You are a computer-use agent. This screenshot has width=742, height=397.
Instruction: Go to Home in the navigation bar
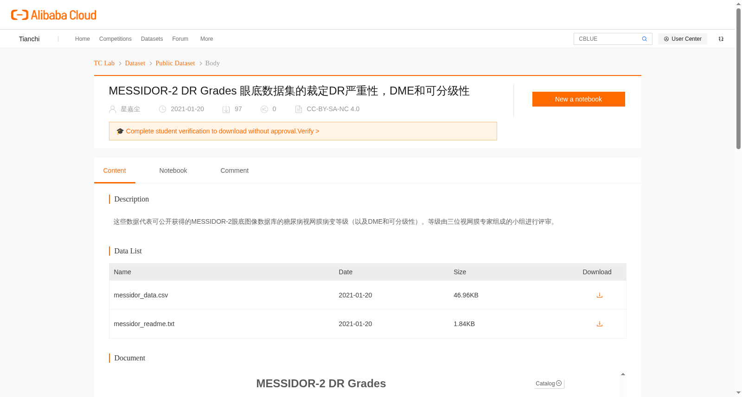[83, 39]
